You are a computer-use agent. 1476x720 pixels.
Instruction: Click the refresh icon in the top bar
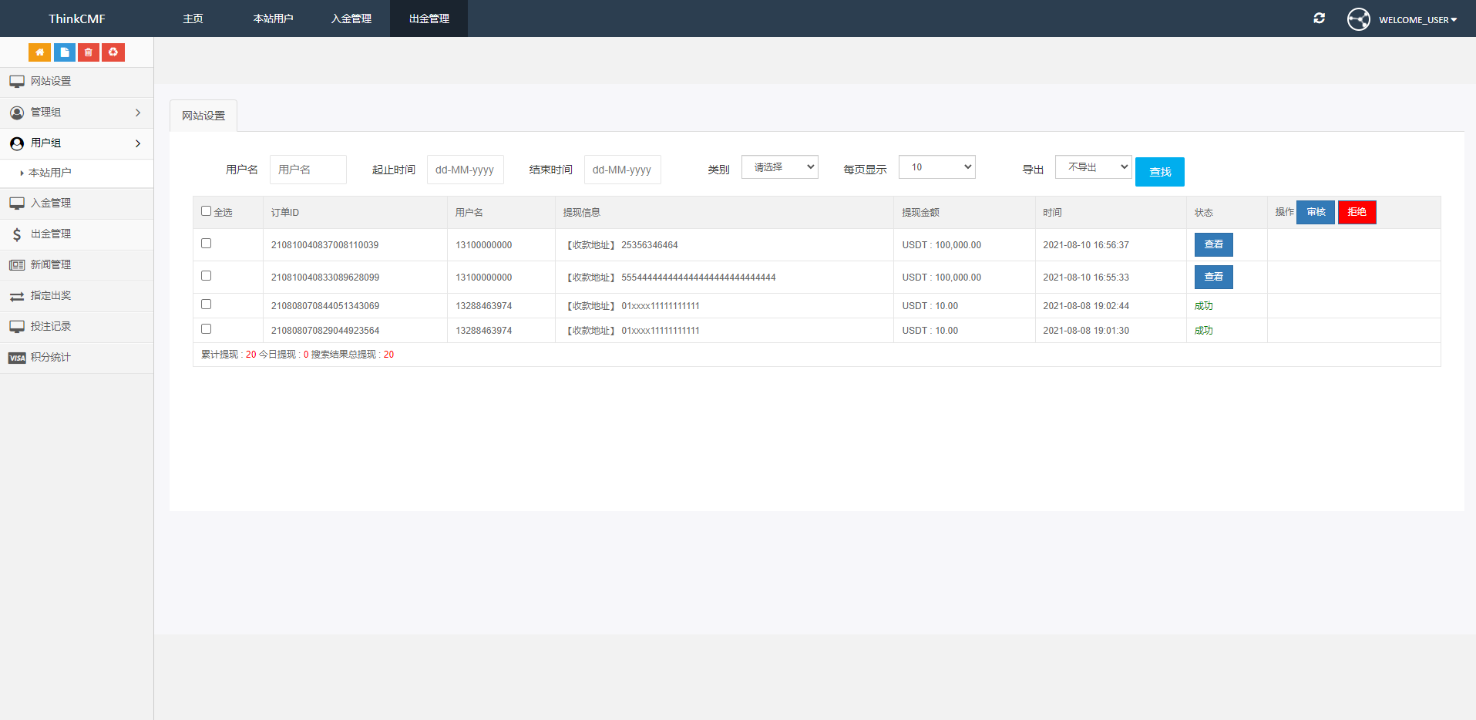click(x=1319, y=18)
